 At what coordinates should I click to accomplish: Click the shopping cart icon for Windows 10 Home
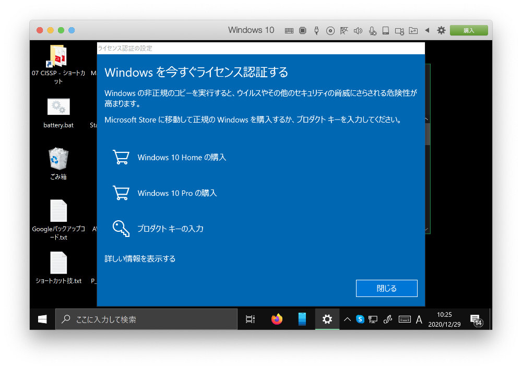121,157
